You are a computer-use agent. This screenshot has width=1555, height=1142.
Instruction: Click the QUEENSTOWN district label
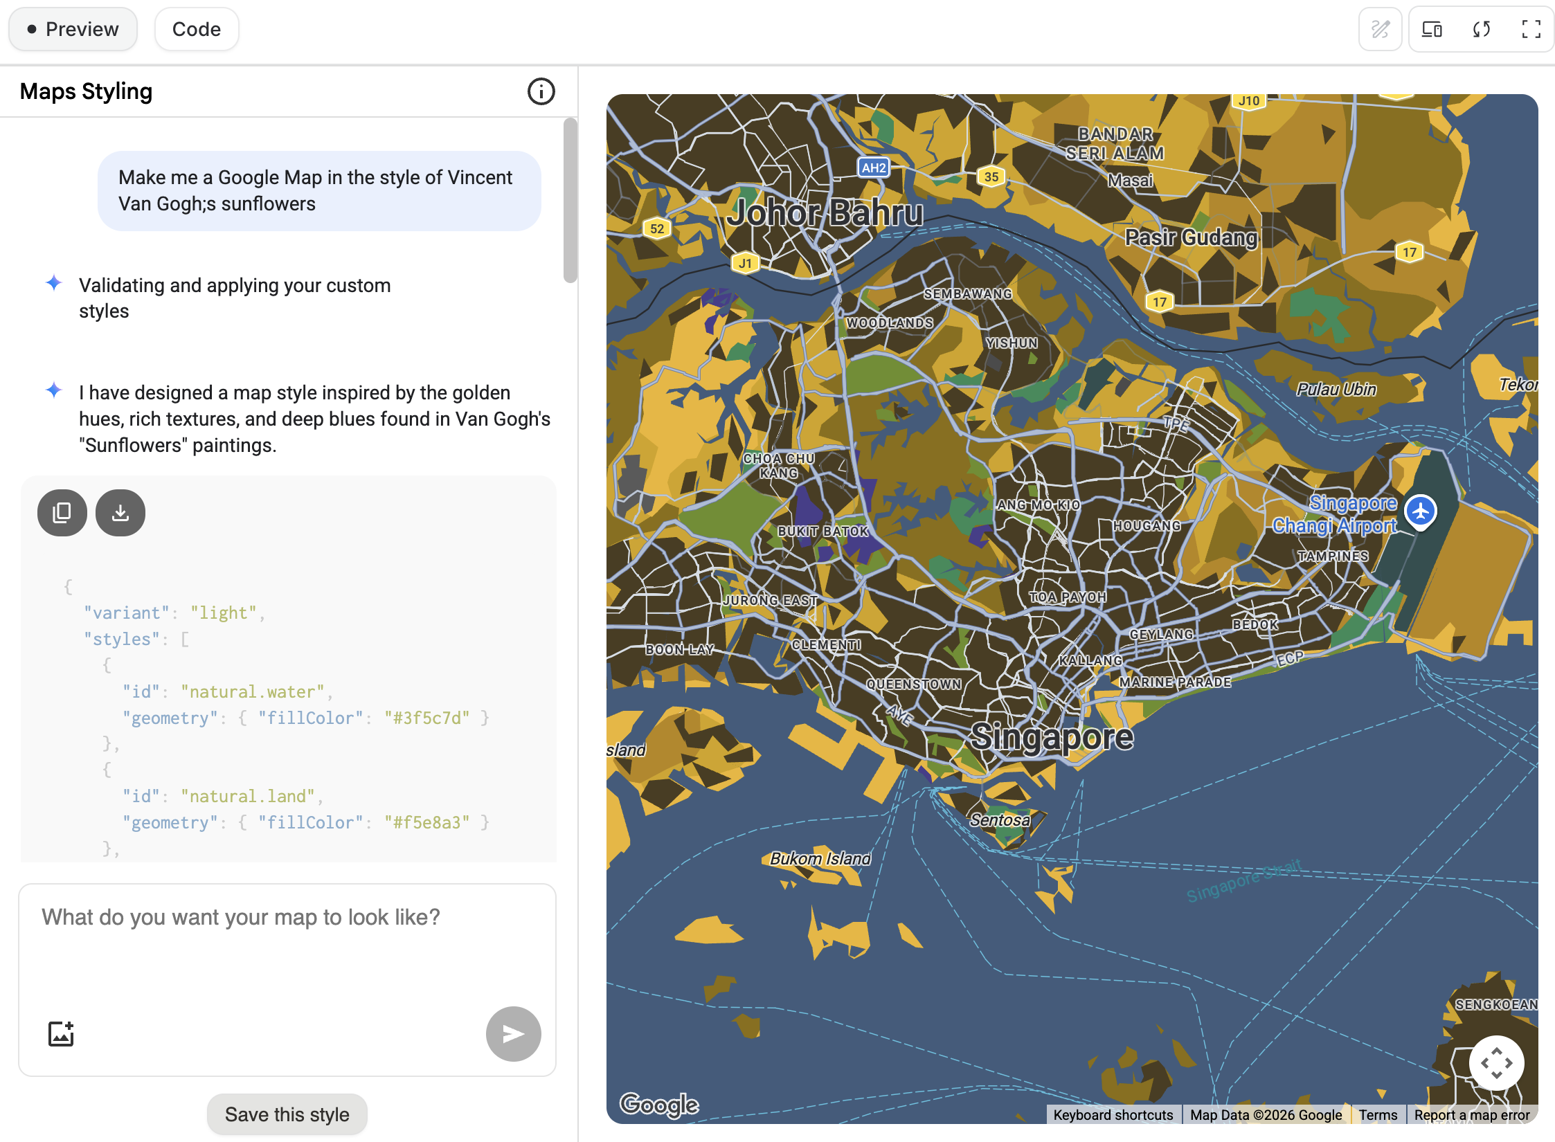tap(914, 685)
